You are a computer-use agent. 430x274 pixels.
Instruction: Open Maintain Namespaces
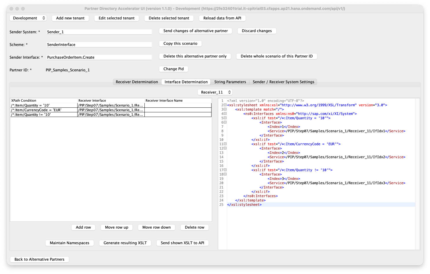click(69, 243)
